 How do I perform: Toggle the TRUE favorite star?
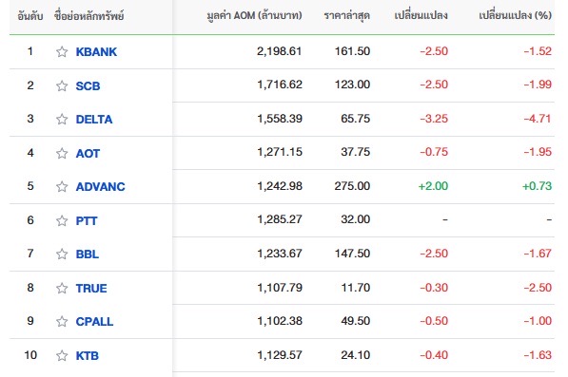[62, 288]
